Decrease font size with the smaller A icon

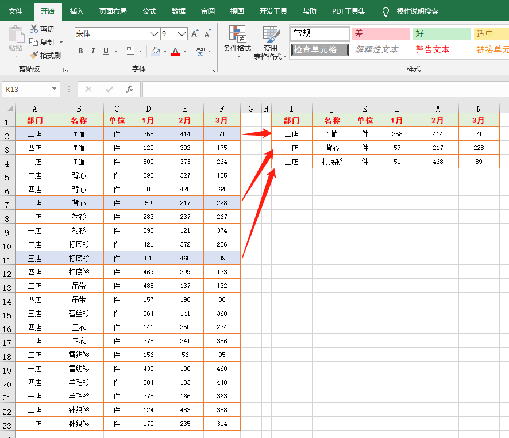pyautogui.click(x=208, y=34)
